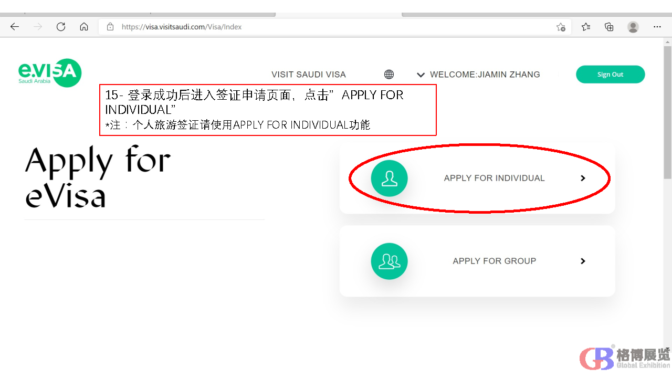The width and height of the screenshot is (672, 378).
Task: Go to browser home page icon
Action: (x=84, y=27)
